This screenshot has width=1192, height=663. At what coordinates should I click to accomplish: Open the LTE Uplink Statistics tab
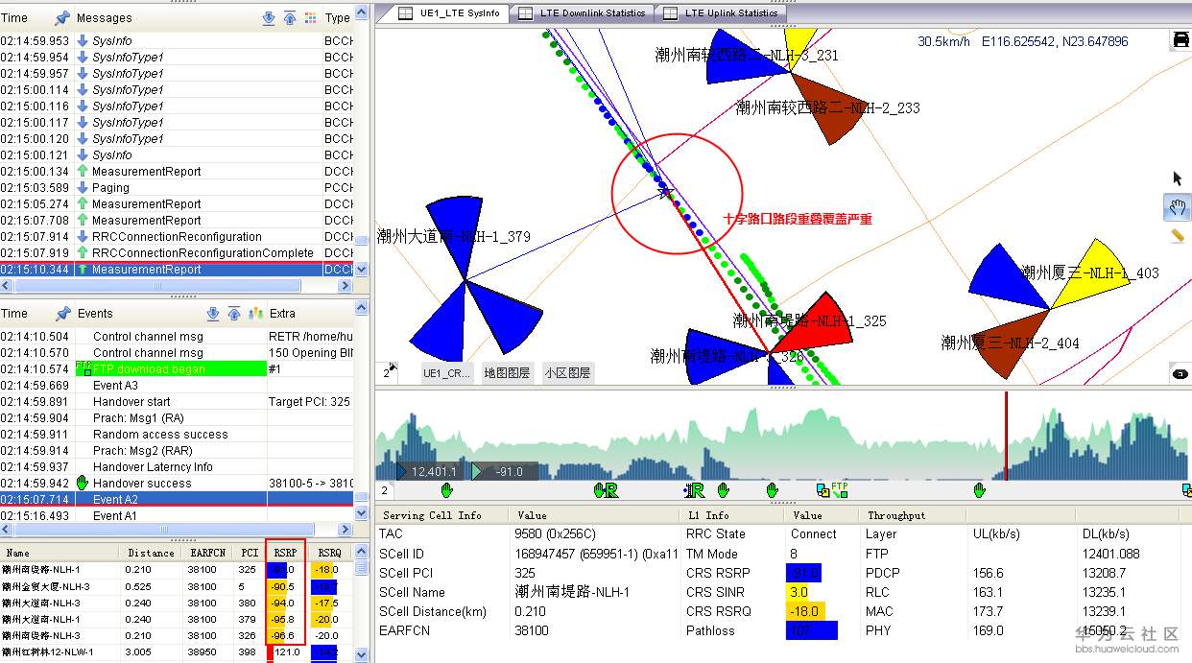coord(722,13)
